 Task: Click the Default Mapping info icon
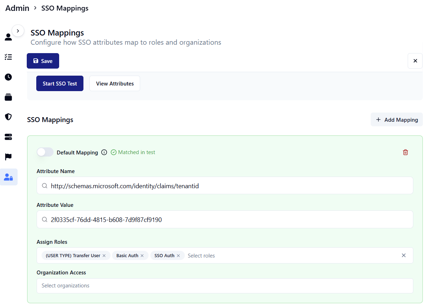104,152
